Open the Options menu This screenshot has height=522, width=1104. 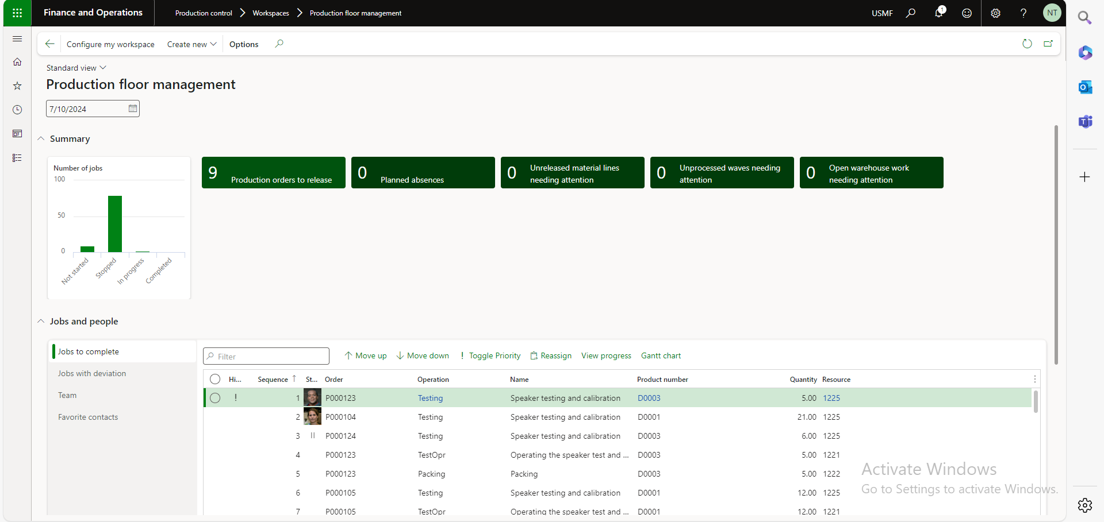[x=244, y=44]
